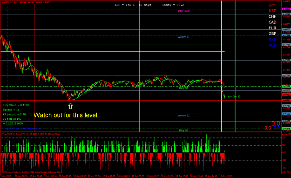Select the 9 Apr 2015 time axis label
291x178 pixels.
(x=6, y=176)
